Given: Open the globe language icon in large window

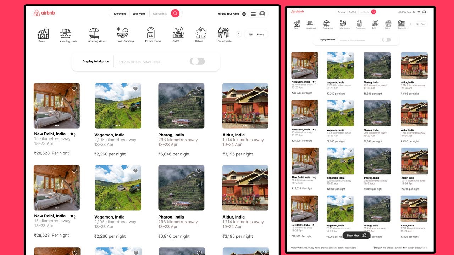Looking at the screenshot, I should [244, 14].
